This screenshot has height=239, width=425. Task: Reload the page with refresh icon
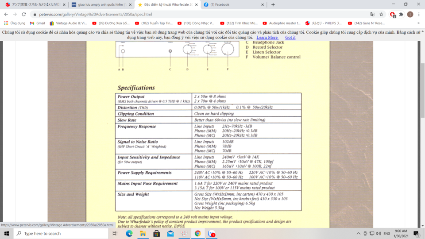point(24,14)
